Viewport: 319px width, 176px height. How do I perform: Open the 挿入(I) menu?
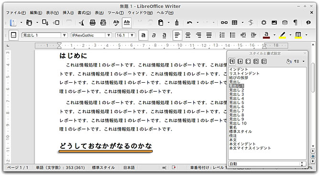(68, 12)
